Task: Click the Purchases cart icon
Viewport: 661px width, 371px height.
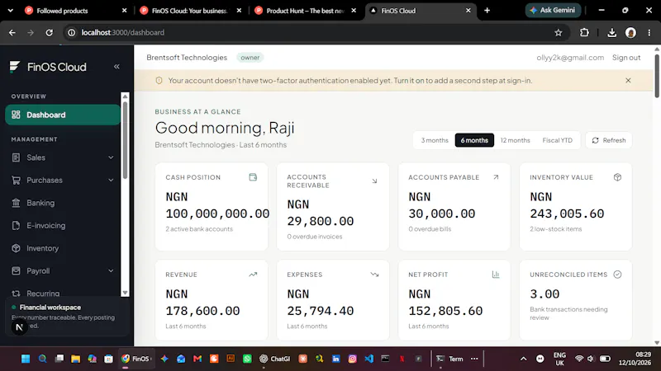Action: [x=16, y=180]
